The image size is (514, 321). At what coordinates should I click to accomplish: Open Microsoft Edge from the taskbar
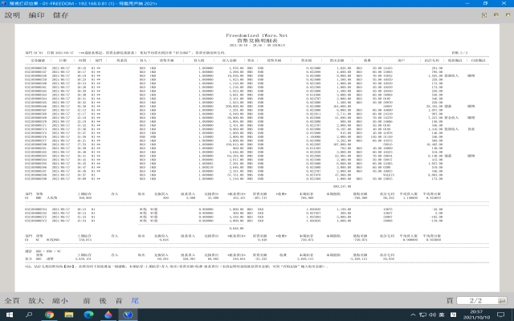pos(89,314)
